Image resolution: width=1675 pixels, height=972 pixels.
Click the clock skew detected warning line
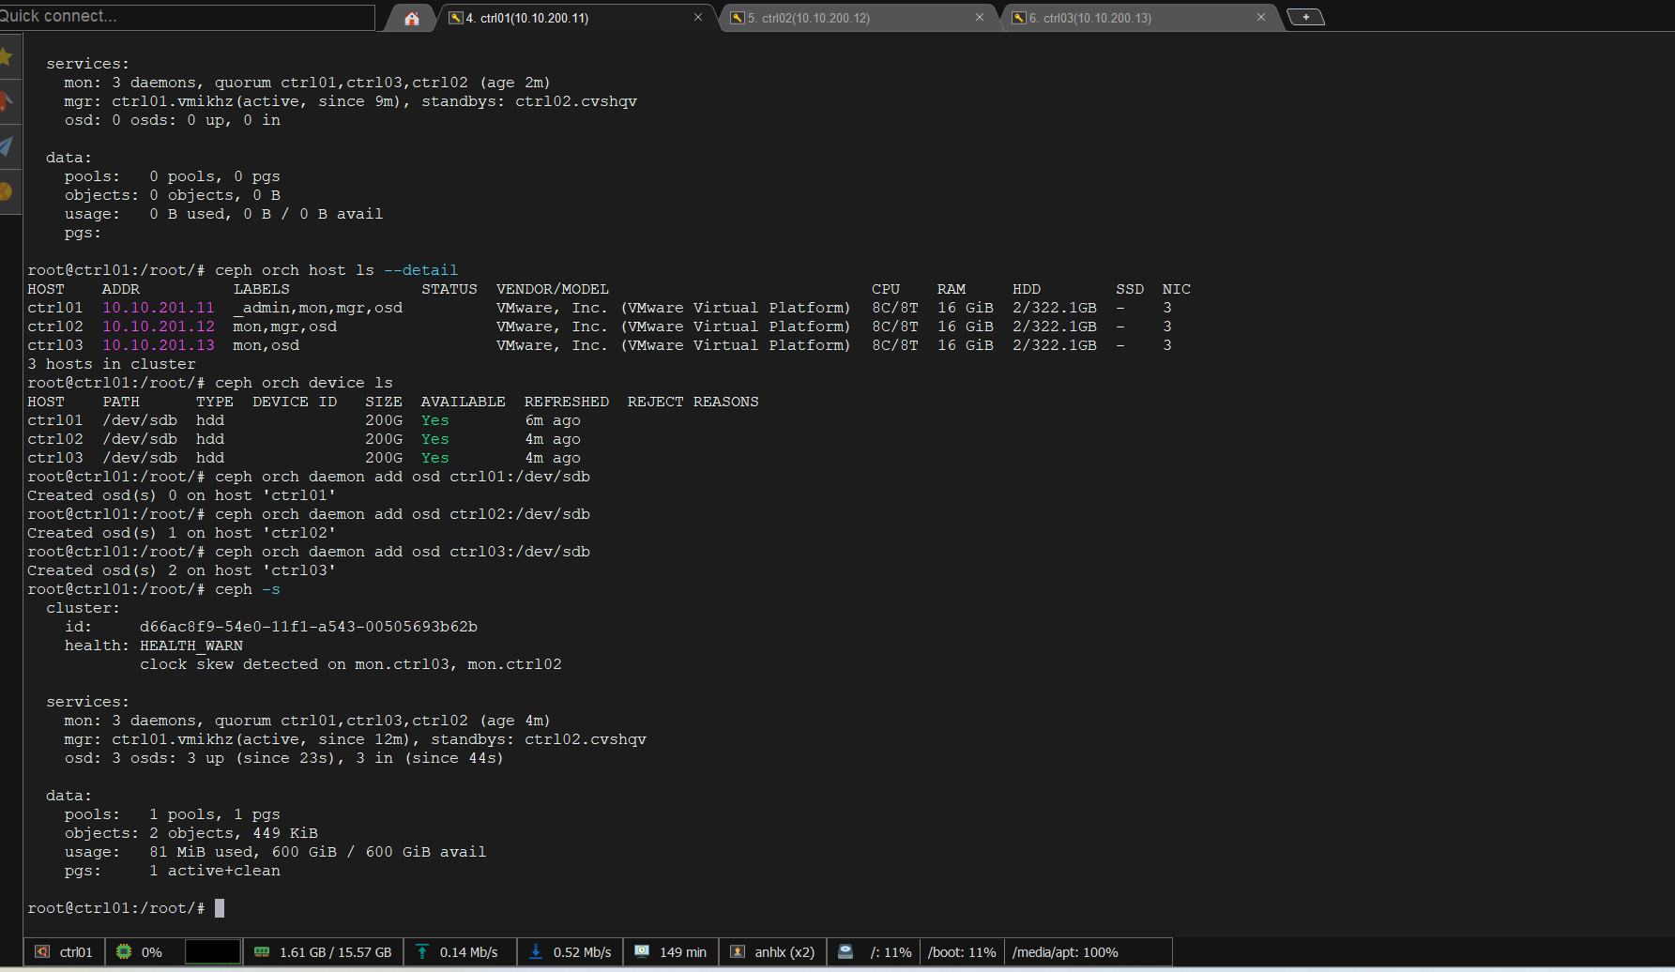click(351, 664)
